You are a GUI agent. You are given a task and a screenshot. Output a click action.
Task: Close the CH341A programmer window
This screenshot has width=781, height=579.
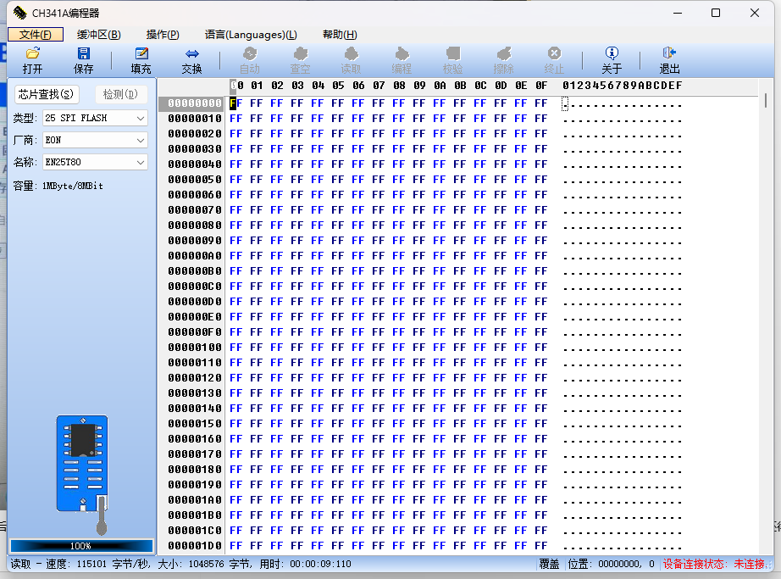coord(755,13)
